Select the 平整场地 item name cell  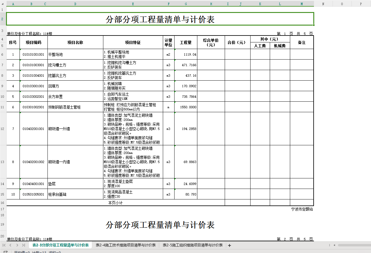click(75, 54)
